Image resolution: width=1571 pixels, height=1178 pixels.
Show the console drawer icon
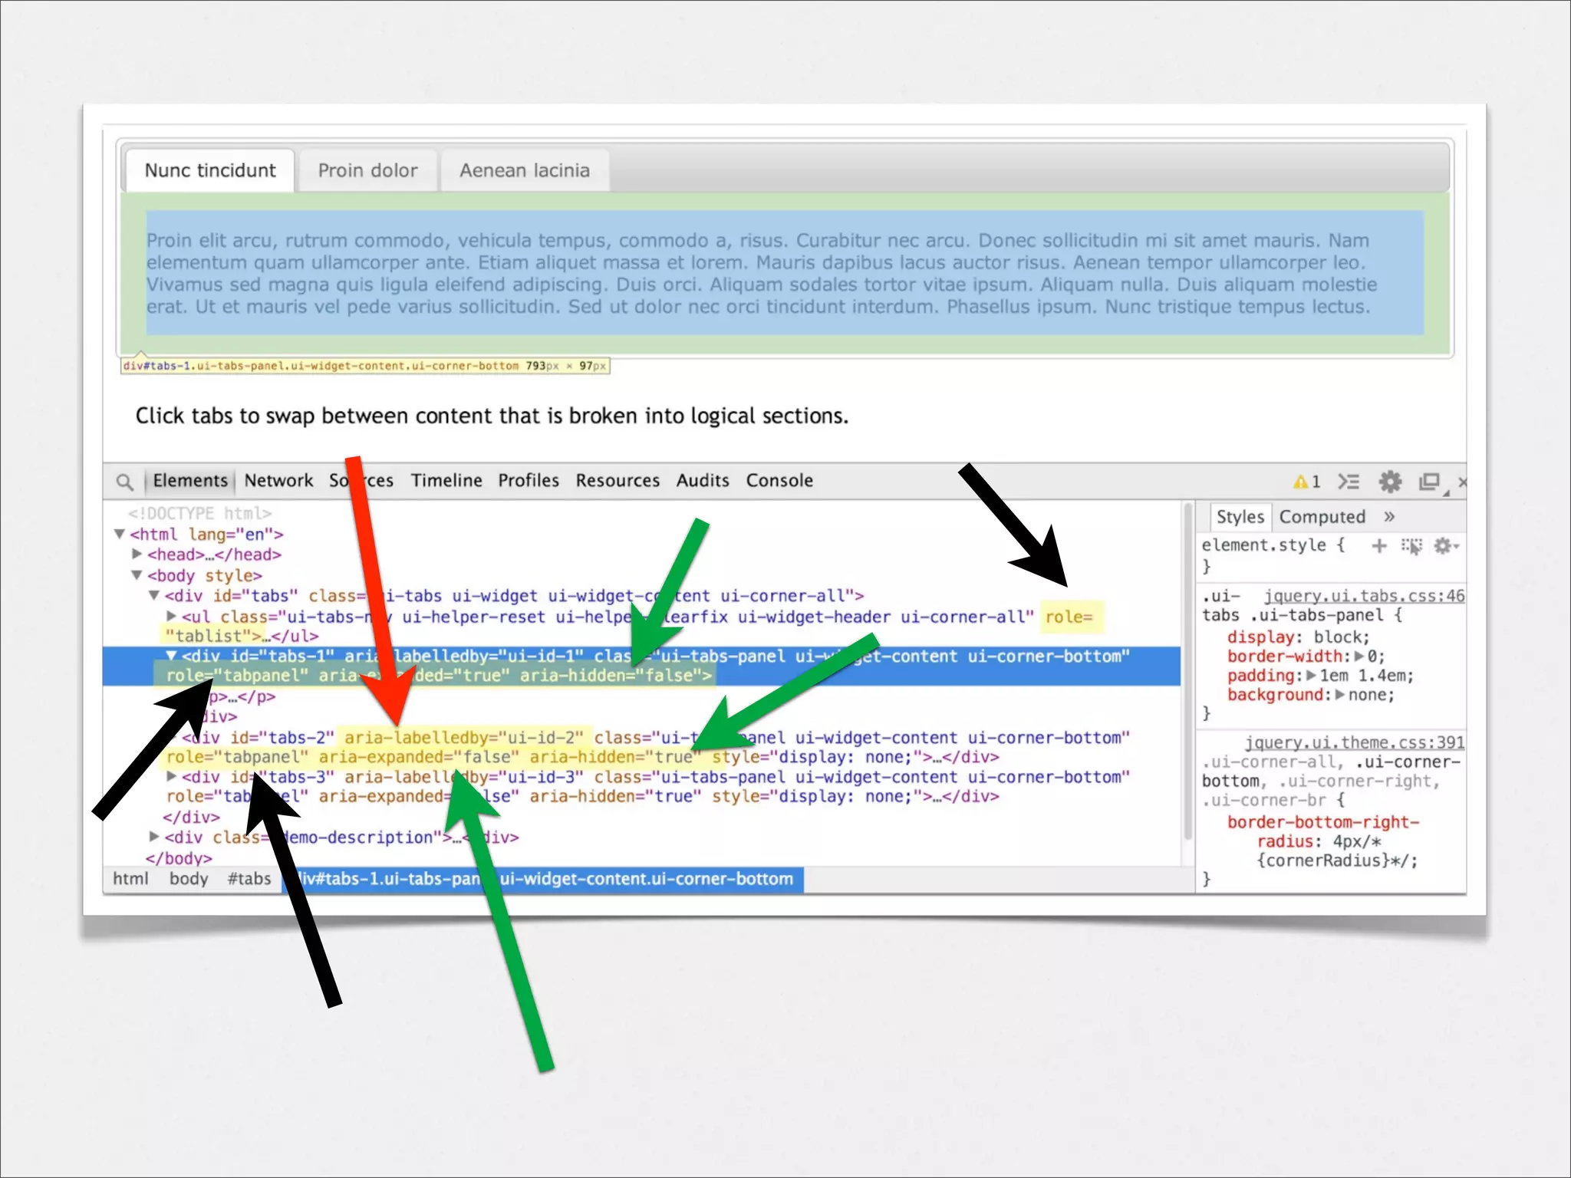[x=1349, y=482]
